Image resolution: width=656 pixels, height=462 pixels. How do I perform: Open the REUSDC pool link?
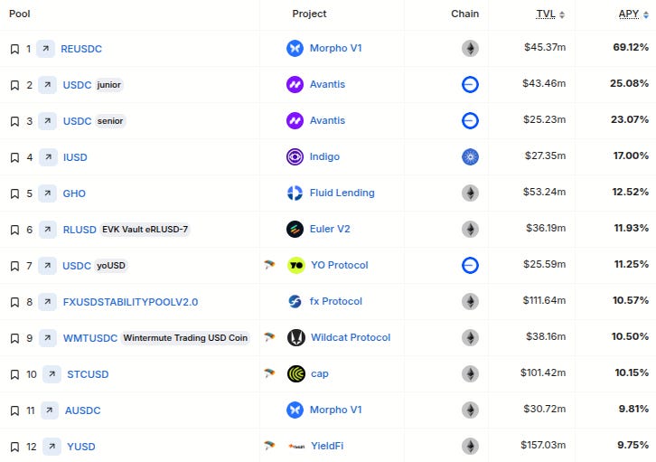[81, 49]
